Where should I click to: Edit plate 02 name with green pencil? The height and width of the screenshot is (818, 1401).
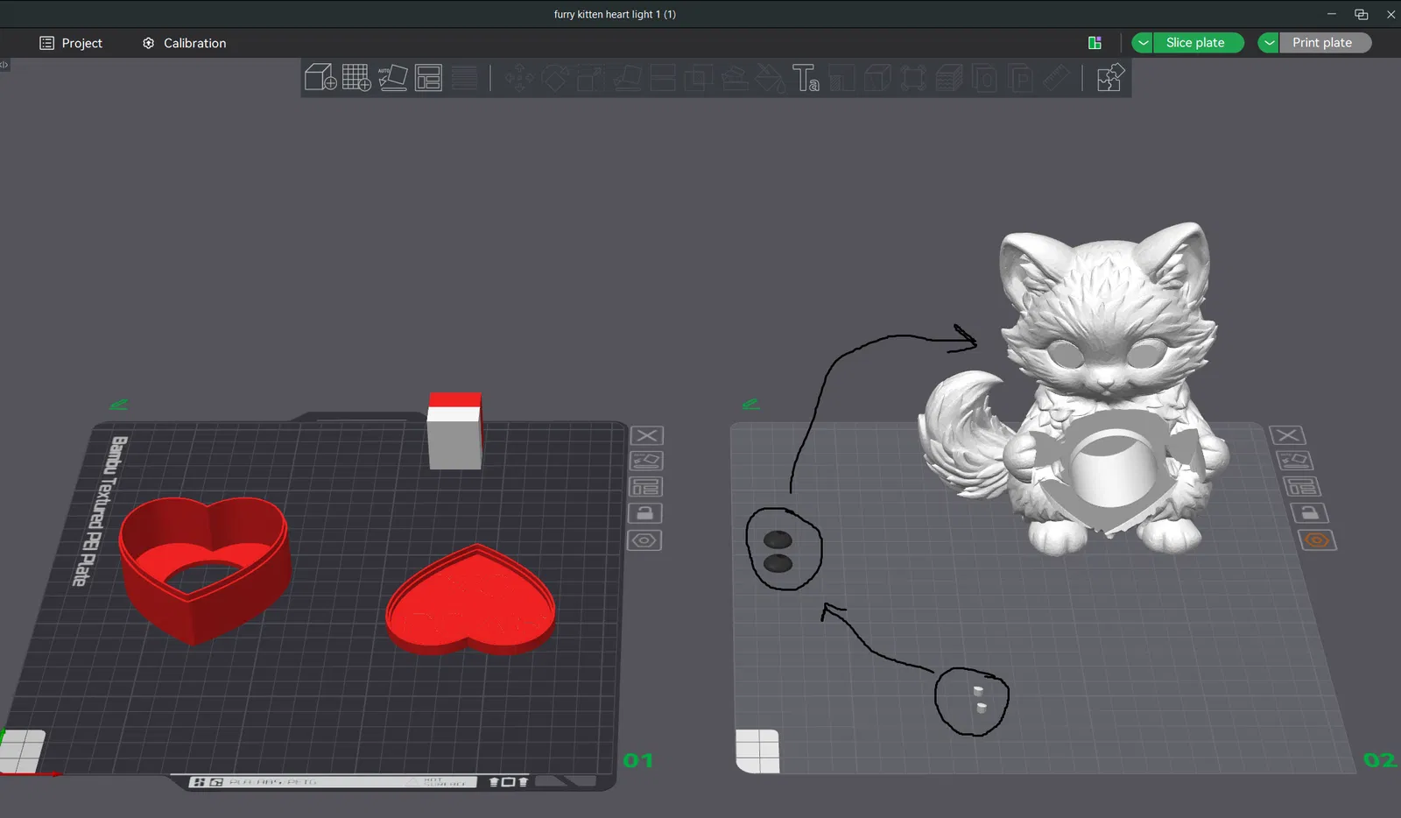click(750, 404)
